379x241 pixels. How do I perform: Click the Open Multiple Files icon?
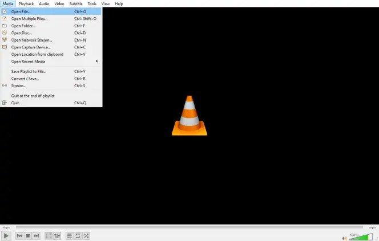point(5,19)
